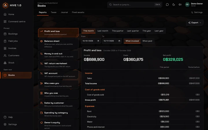208x130 pixels.
Task: Select the When paid basis
Action: tap(147, 41)
